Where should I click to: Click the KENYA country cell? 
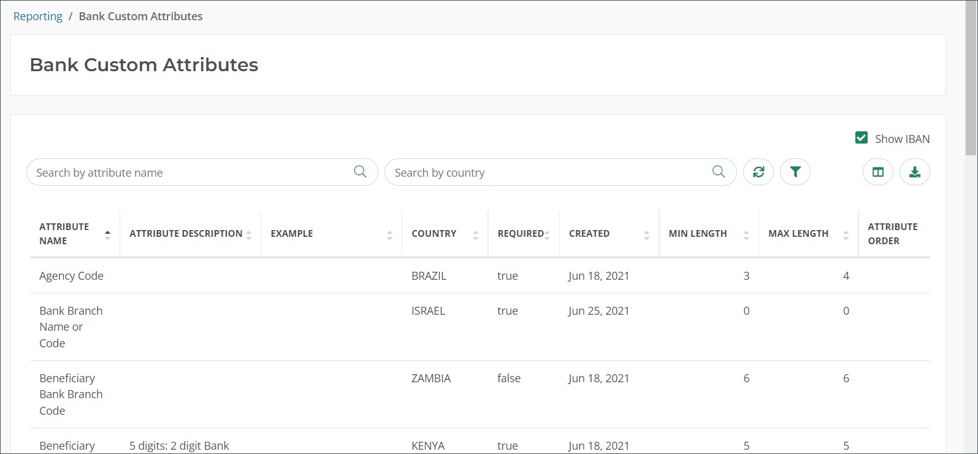coord(428,446)
